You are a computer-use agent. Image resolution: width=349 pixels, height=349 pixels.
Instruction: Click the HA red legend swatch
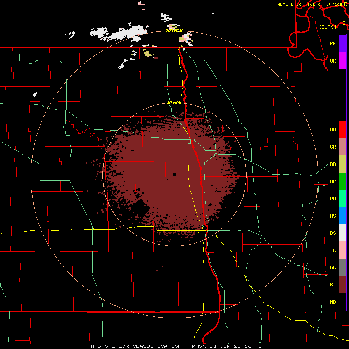342,130
